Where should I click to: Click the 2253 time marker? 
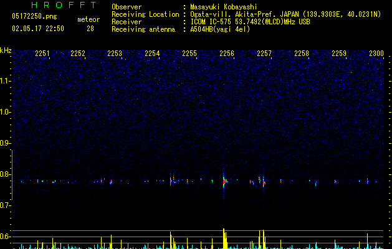(x=115, y=54)
